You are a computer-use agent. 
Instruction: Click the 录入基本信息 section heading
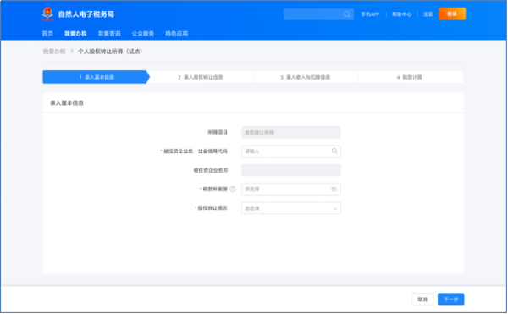(x=67, y=103)
